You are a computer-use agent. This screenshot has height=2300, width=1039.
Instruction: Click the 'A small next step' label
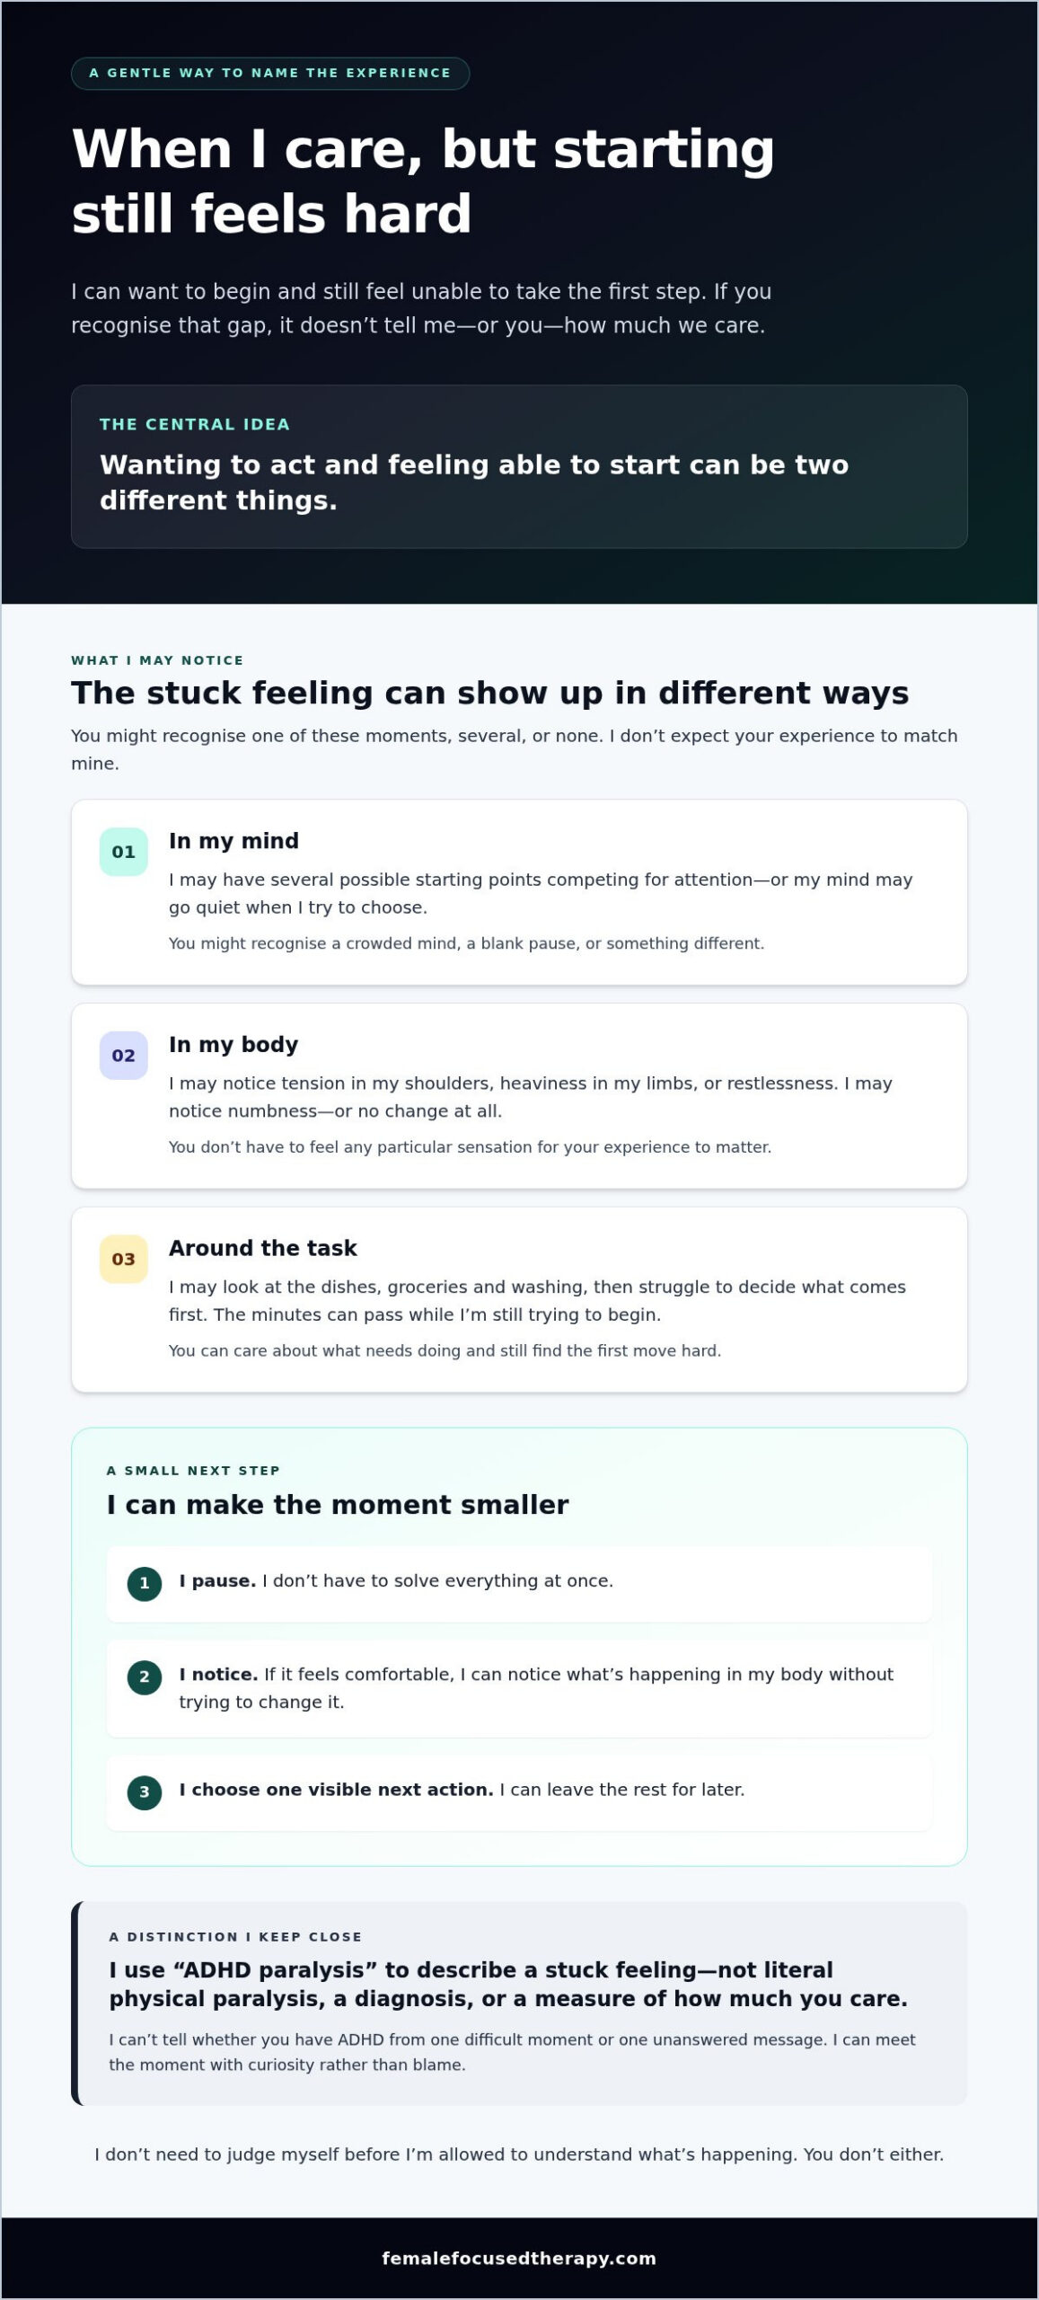193,1471
